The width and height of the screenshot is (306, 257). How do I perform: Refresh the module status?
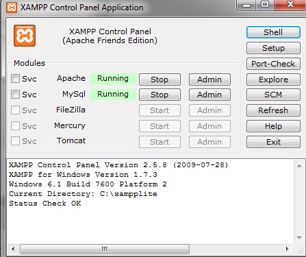pos(273,110)
